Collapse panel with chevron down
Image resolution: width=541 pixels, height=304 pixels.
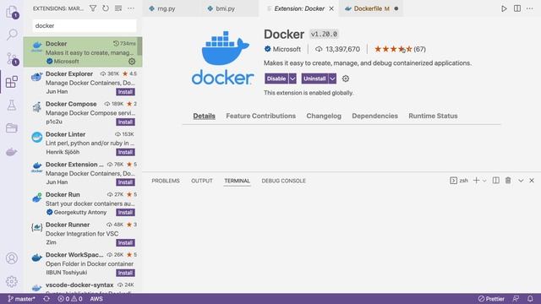tap(521, 180)
